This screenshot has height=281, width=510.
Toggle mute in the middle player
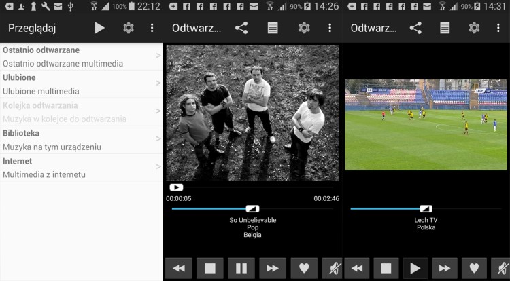pyautogui.click(x=332, y=268)
